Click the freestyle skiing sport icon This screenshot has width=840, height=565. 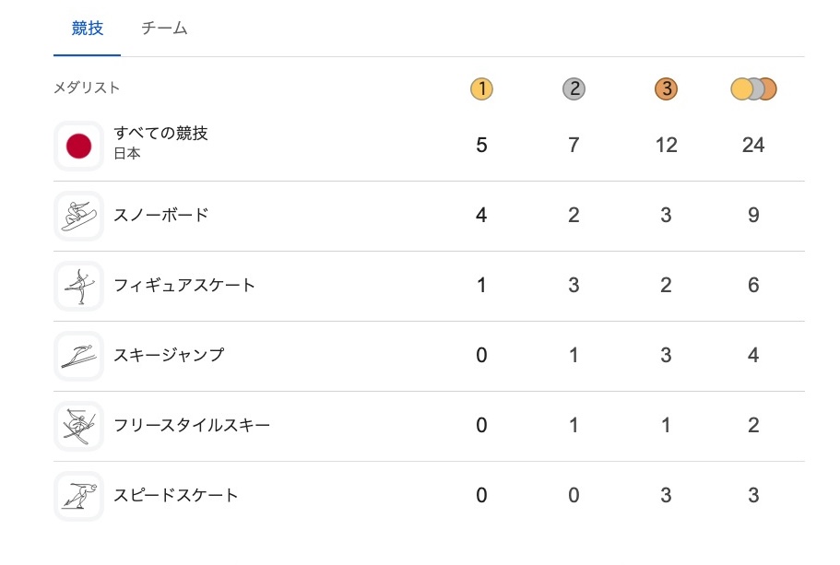(x=78, y=426)
